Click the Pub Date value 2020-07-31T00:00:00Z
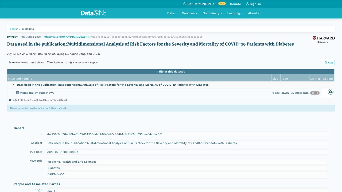 pyautogui.click(x=187, y=152)
